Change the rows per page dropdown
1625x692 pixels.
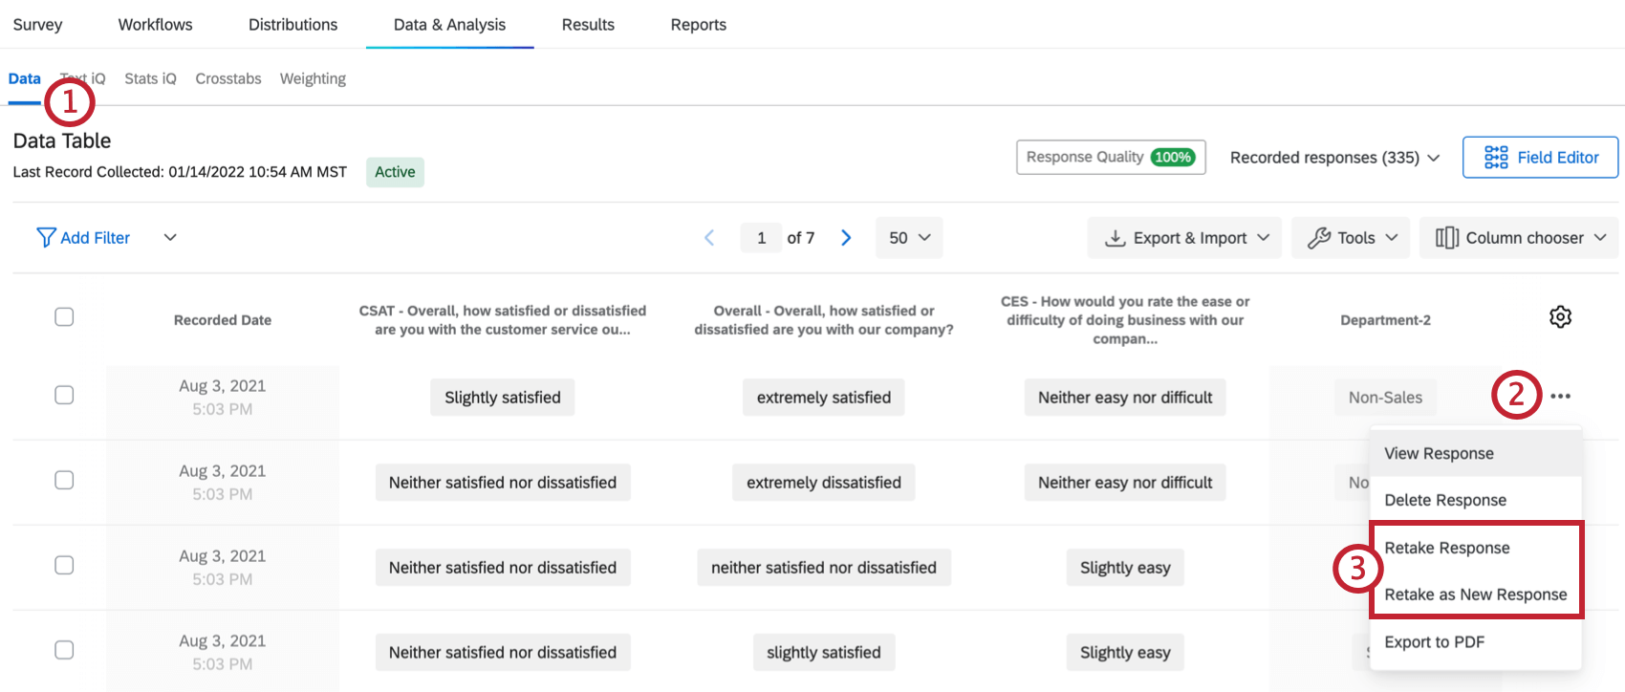[x=909, y=238]
